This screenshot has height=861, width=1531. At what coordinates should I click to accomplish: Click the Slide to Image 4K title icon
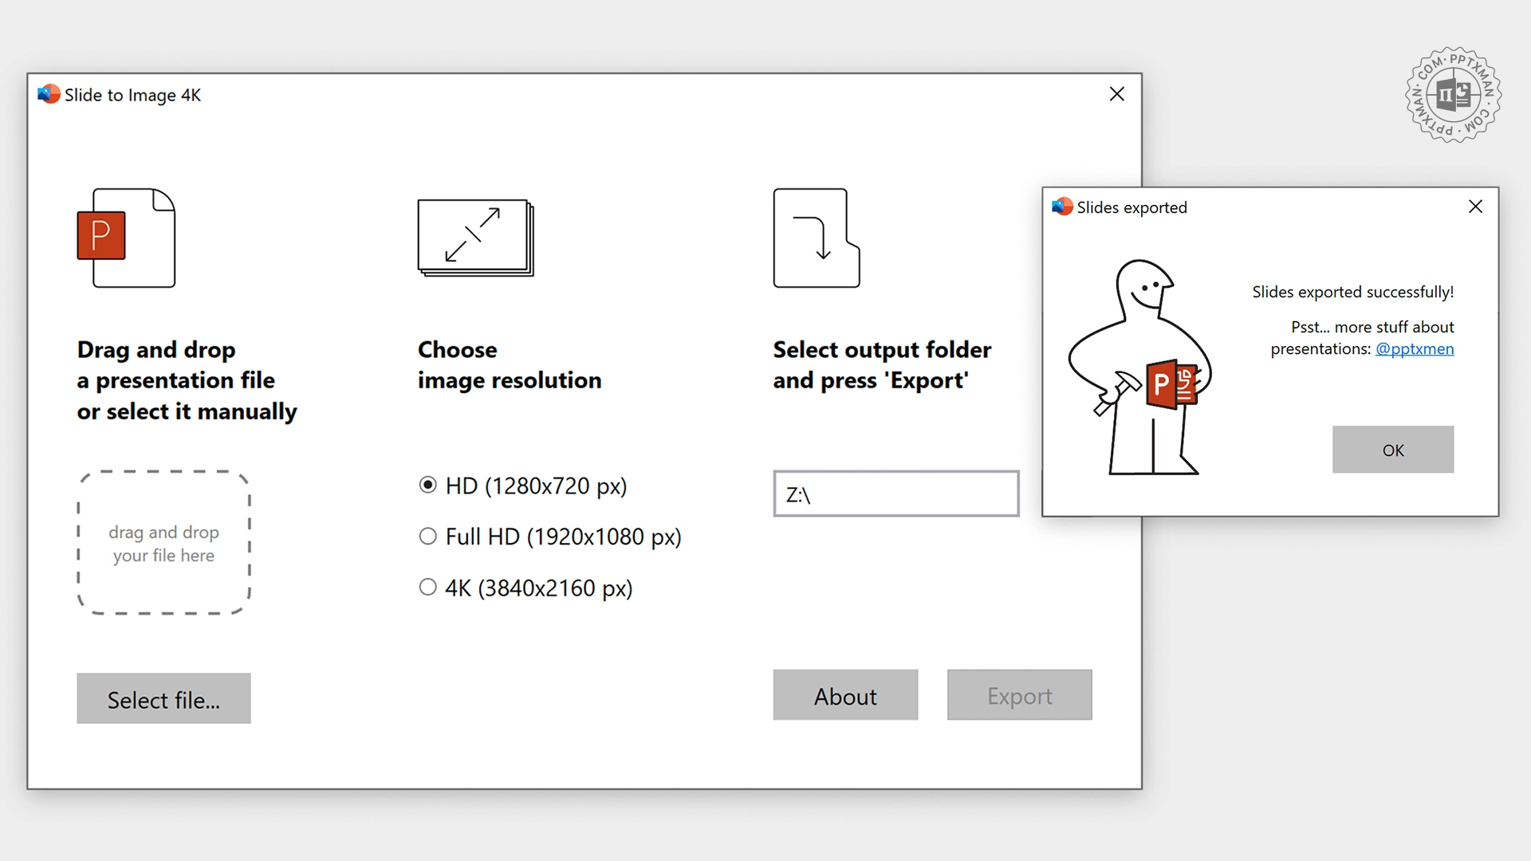click(x=49, y=95)
